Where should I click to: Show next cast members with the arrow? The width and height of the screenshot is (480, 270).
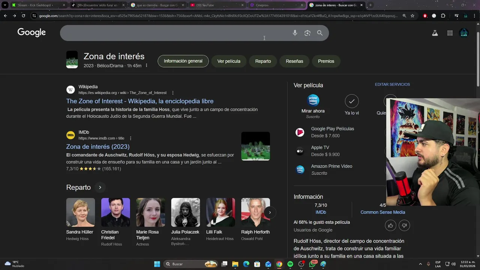click(x=270, y=212)
